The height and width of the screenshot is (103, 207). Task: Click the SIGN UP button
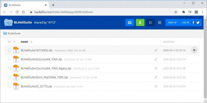172,23
